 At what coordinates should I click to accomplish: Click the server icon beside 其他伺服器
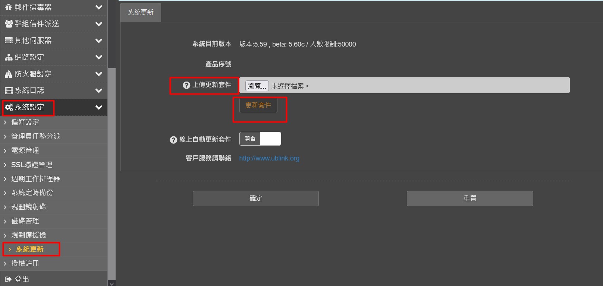pos(9,41)
